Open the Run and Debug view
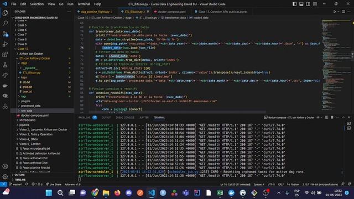The height and width of the screenshot is (199, 354). tap(5, 44)
